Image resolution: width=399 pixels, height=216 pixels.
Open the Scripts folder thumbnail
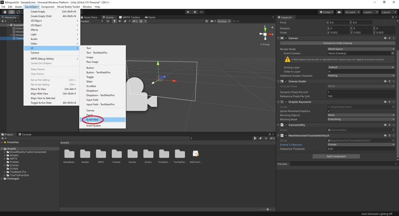click(x=148, y=156)
